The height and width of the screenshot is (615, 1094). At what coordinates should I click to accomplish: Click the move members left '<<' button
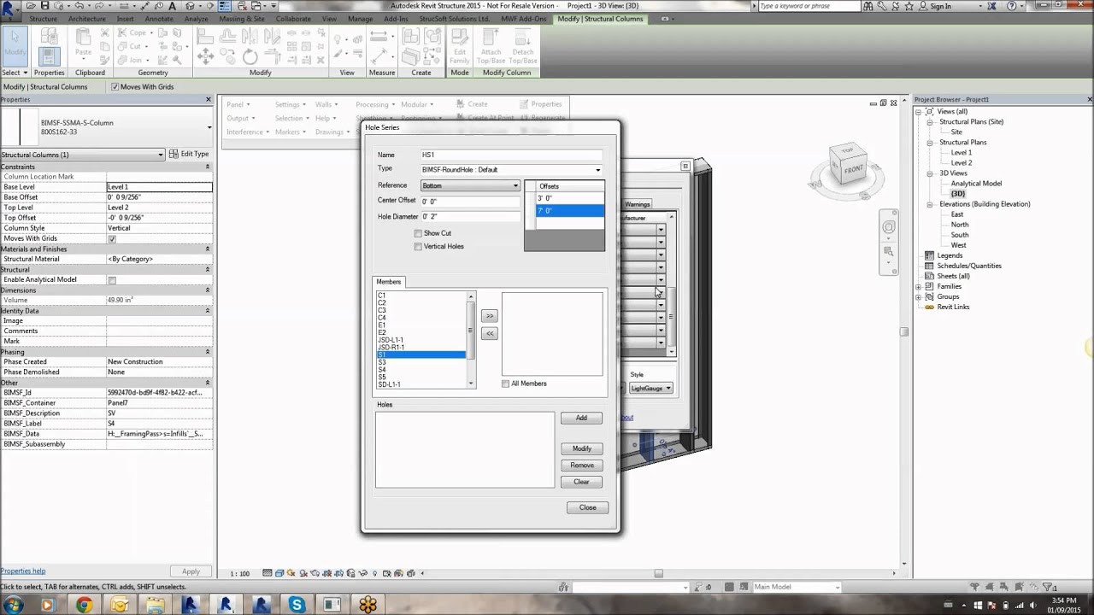tap(490, 334)
